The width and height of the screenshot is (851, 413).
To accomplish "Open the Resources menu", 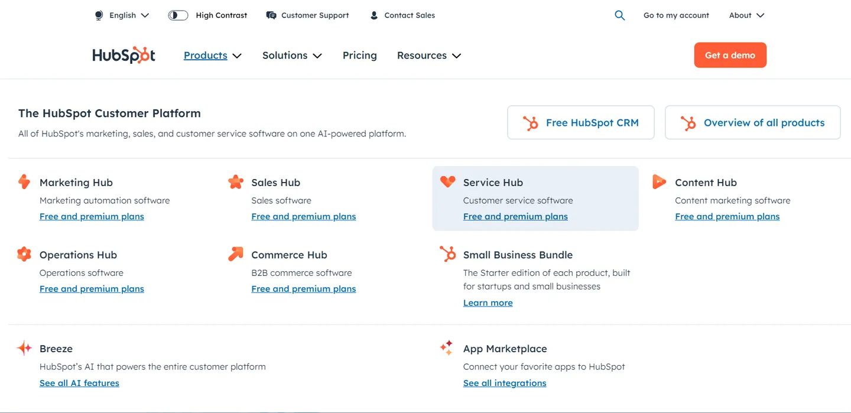I will click(422, 55).
